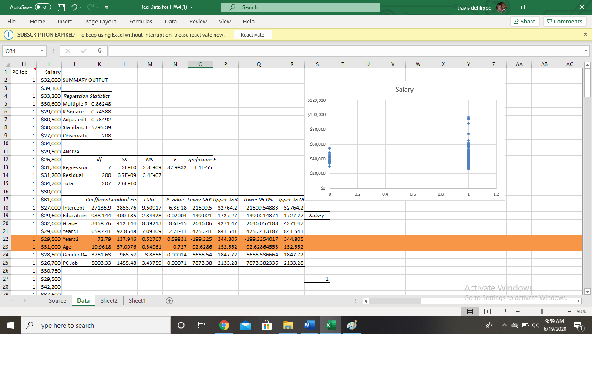This screenshot has height=373, width=592.
Task: Open Word from the taskbar
Action: (x=309, y=325)
